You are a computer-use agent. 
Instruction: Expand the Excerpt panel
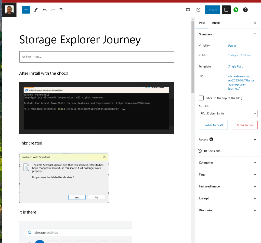tap(228, 198)
